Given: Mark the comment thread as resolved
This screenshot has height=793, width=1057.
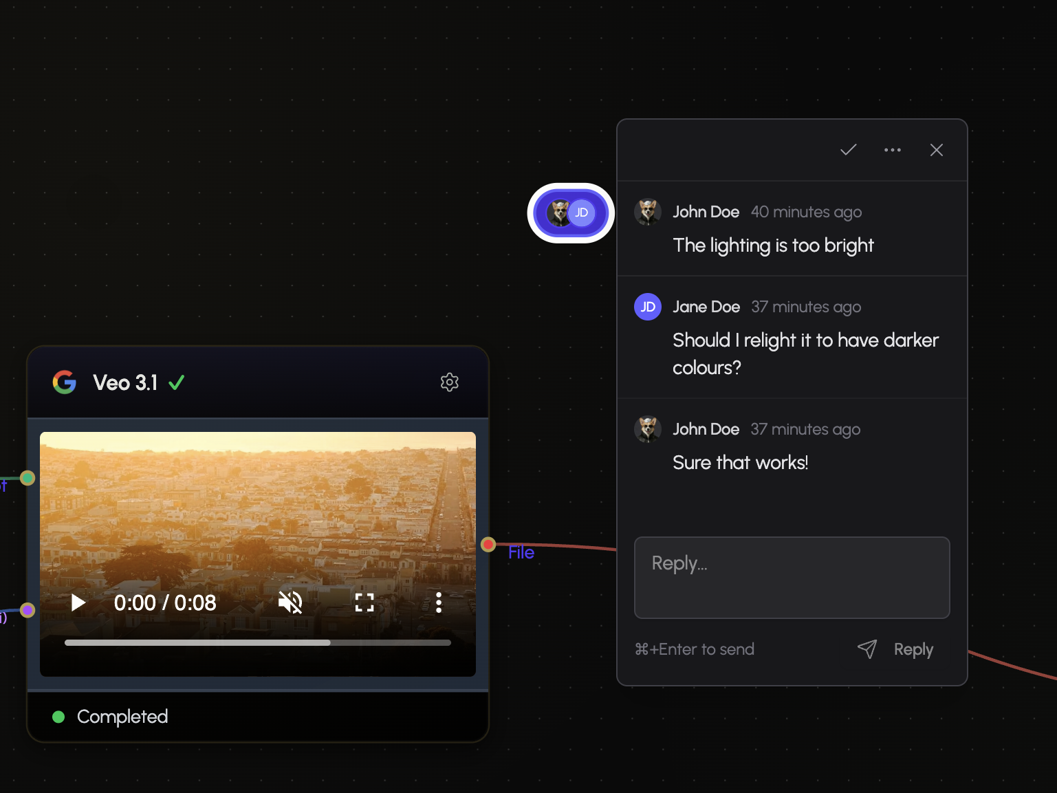Looking at the screenshot, I should click(848, 150).
